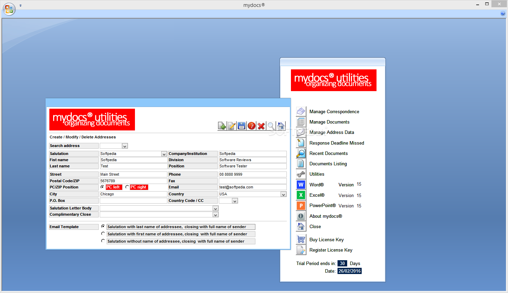Viewport: 508px width, 293px height.
Task: Click the Manage Documents icon
Action: point(301,122)
